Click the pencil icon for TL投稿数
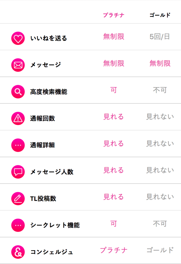Viewport: 181px width, 264px height. click(x=18, y=199)
